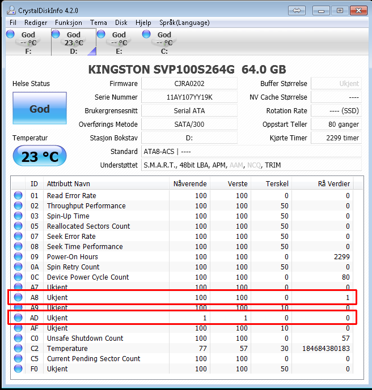The height and width of the screenshot is (390, 372).
Task: Open the Tema menu
Action: click(x=99, y=23)
